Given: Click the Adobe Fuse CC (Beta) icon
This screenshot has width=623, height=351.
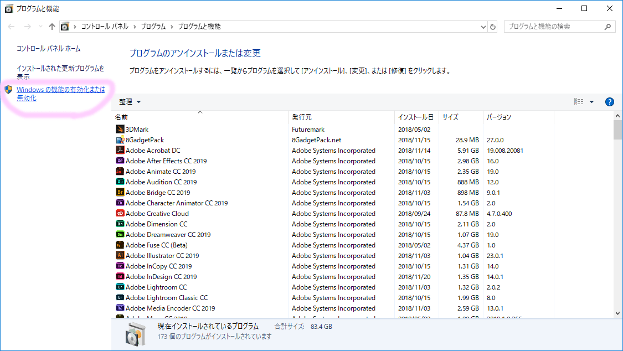Looking at the screenshot, I should (x=120, y=245).
